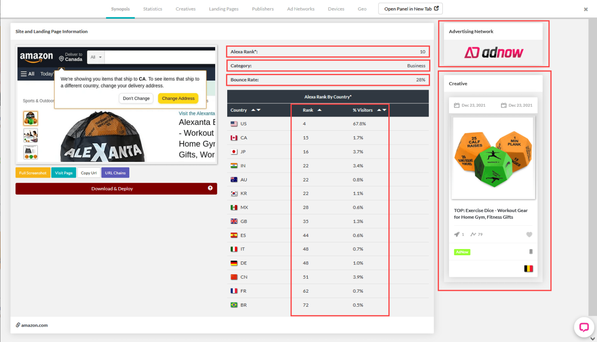Screen dimensions: 597x342
Task: Click the URL Chains button
Action: pyautogui.click(x=115, y=173)
